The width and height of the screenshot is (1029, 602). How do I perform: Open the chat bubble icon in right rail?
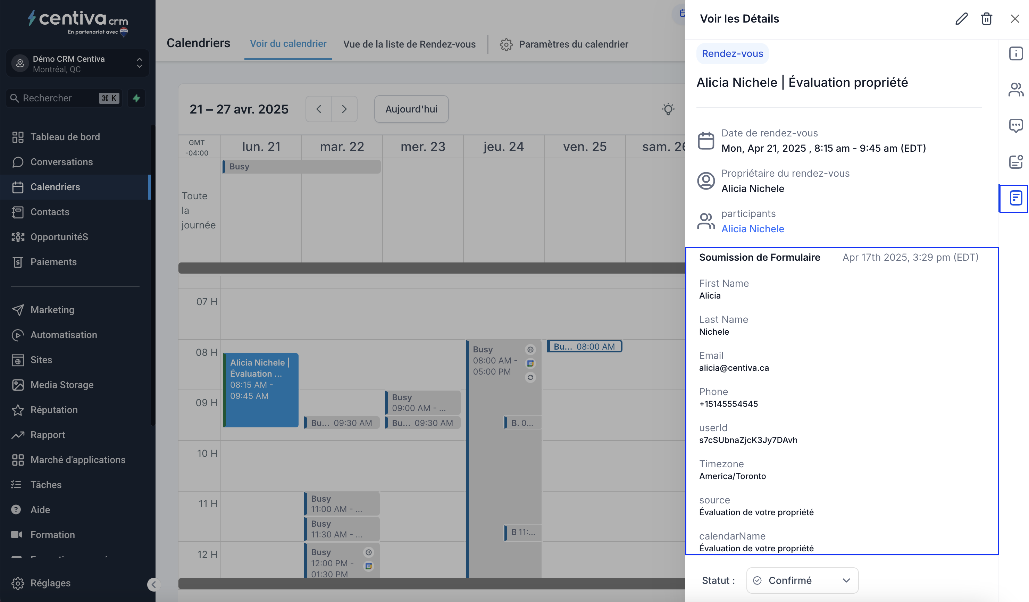click(x=1015, y=125)
